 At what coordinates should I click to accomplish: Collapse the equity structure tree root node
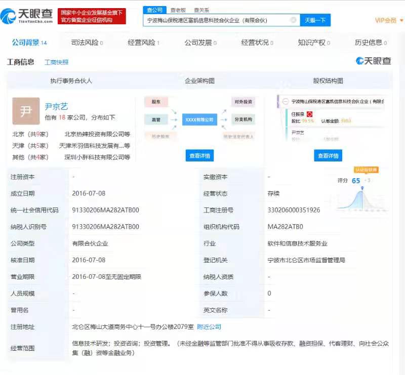[x=286, y=102]
